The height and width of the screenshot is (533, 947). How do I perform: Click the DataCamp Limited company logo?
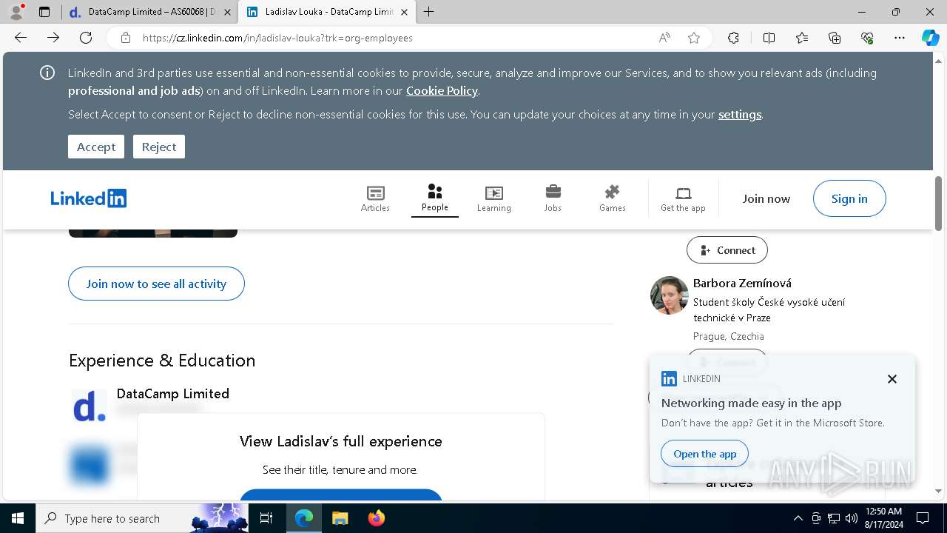coord(90,406)
